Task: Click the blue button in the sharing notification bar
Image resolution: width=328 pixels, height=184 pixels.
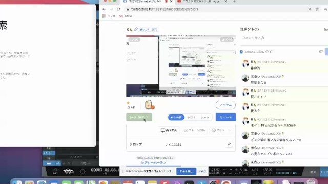Action: (186, 171)
